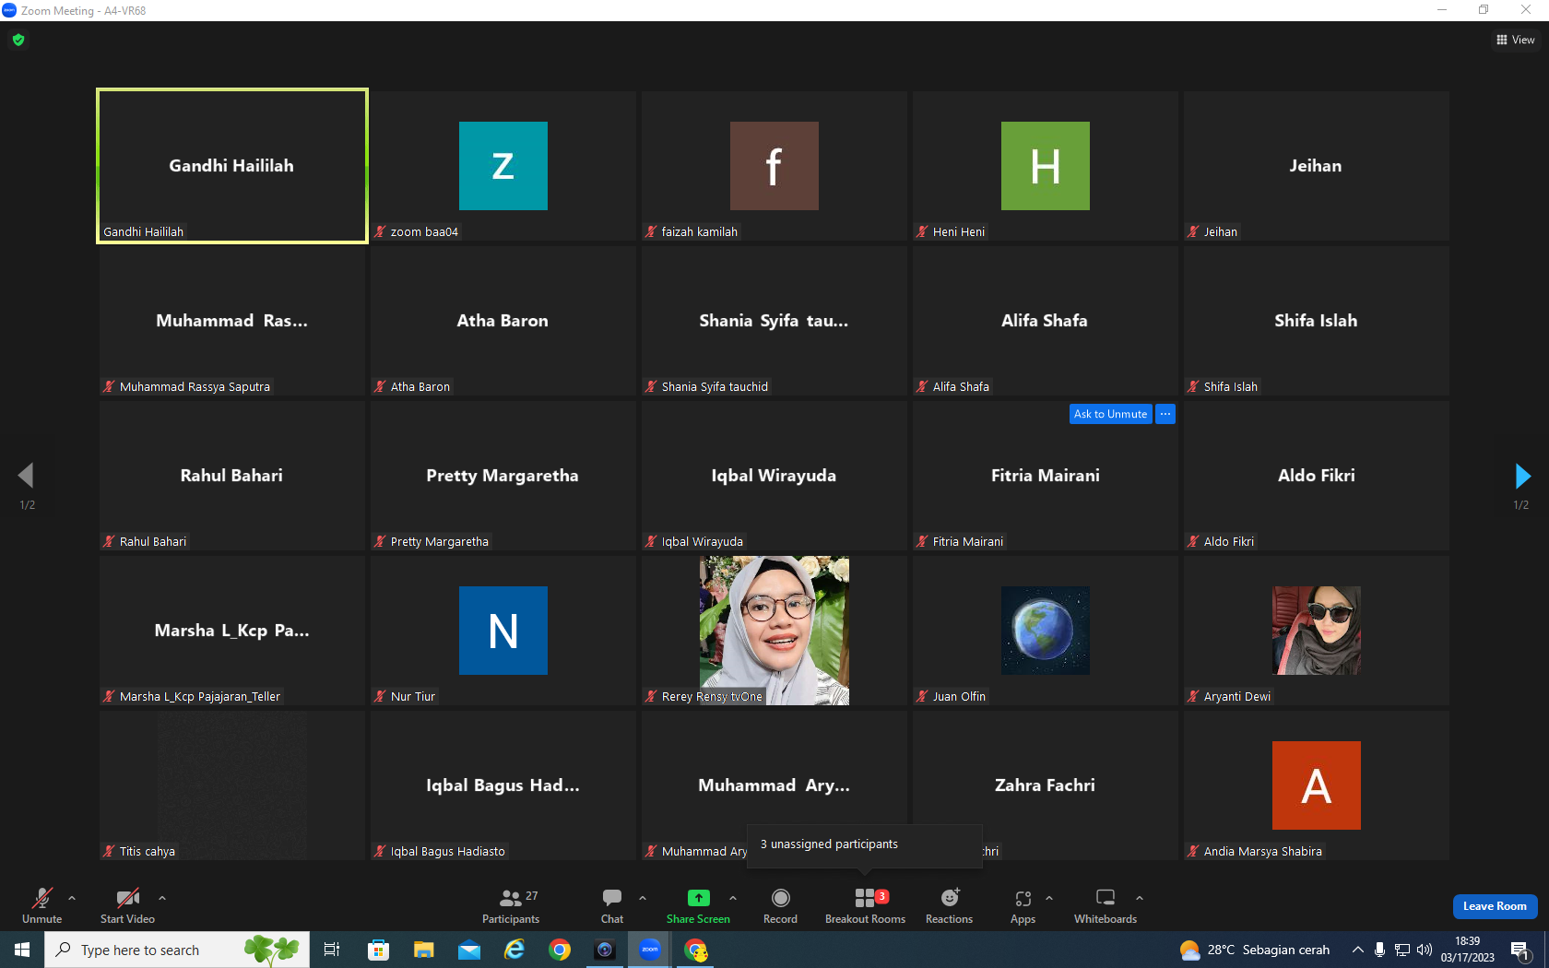Expand audio options arrow beside Unmute
The width and height of the screenshot is (1549, 968).
pyautogui.click(x=72, y=897)
